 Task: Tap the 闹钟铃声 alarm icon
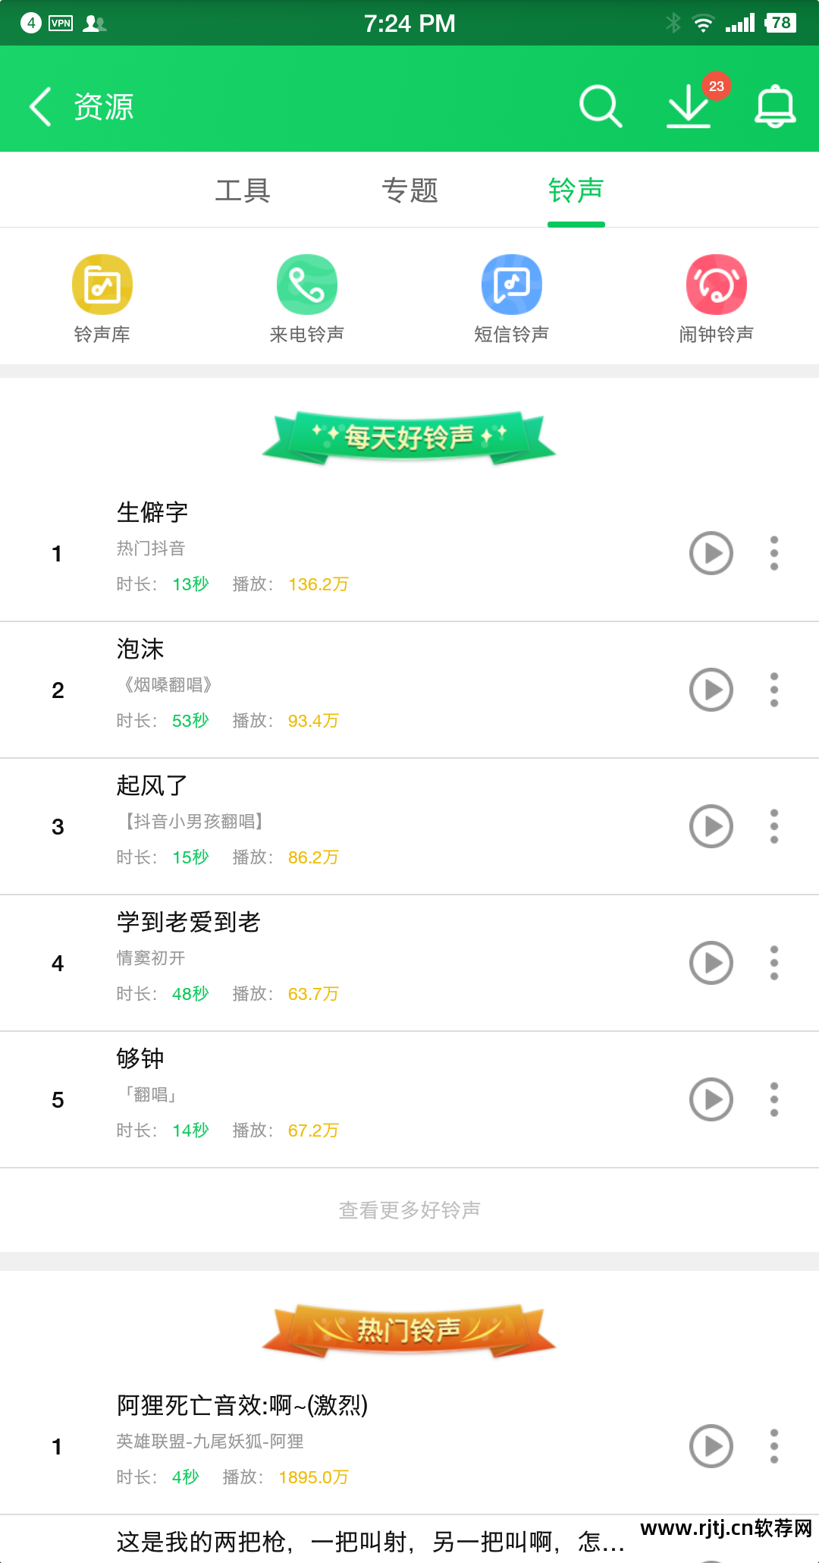(x=717, y=285)
